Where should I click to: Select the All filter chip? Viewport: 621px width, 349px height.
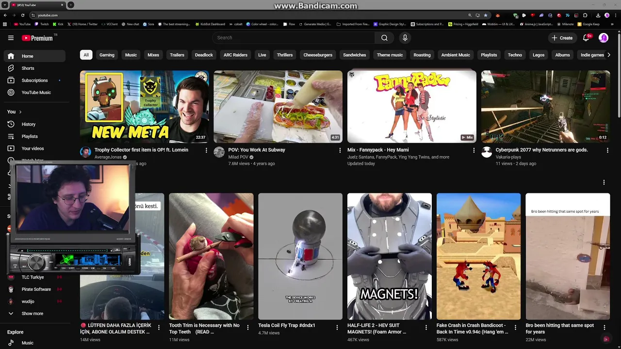pyautogui.click(x=86, y=55)
